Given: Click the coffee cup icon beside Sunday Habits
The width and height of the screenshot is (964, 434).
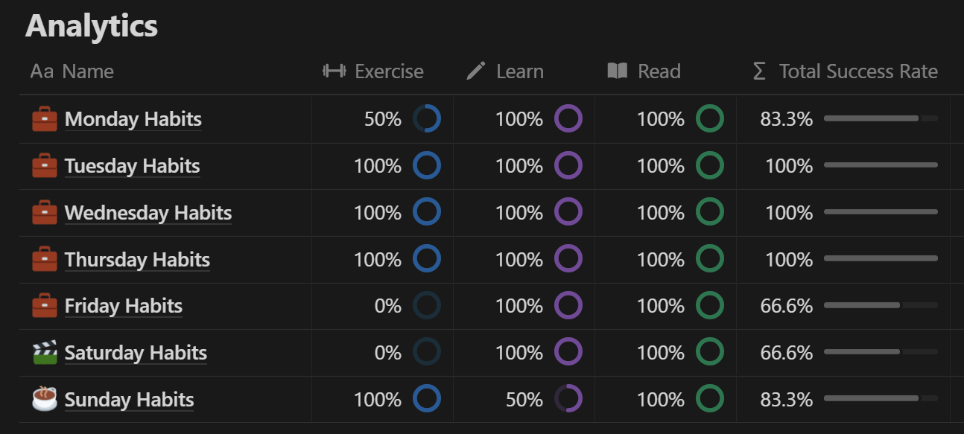Looking at the screenshot, I should [x=44, y=399].
